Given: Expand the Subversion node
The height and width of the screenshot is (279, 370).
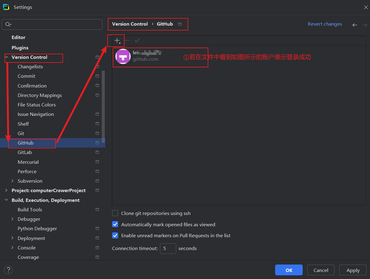Looking at the screenshot, I should pyautogui.click(x=12, y=181).
